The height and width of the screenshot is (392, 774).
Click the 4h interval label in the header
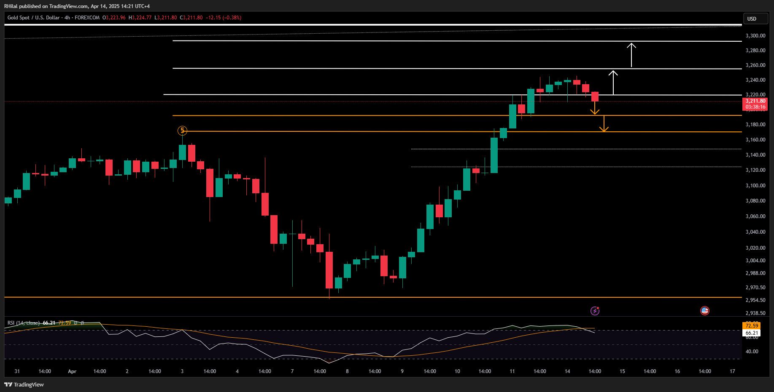point(67,18)
